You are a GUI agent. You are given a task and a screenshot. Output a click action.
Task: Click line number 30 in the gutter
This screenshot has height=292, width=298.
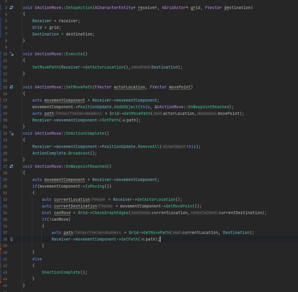point(5,186)
